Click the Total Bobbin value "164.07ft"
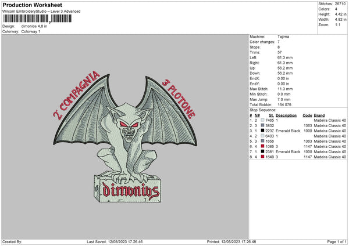This screenshot has width=349, height=246. click(x=284, y=105)
